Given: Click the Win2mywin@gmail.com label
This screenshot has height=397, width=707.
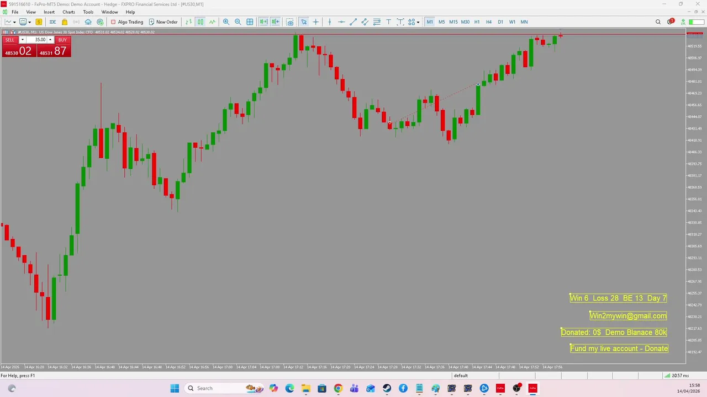Looking at the screenshot, I should pyautogui.click(x=628, y=316).
